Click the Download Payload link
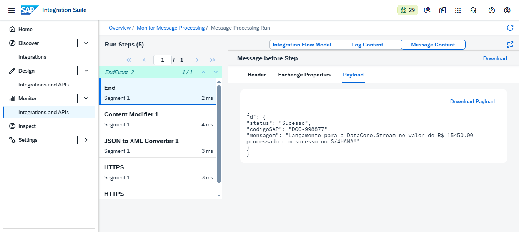Viewport: 519px width, 232px height. 472,101
